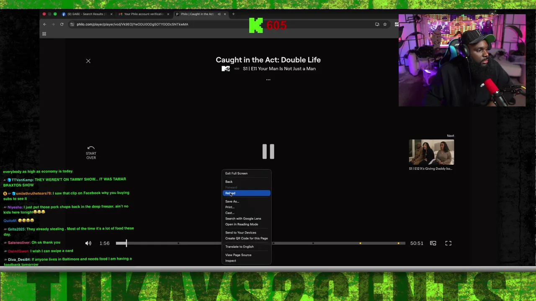
Task: Click Start Over to restart the episode
Action: 91,153
